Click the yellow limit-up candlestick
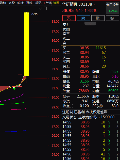120x160 pixels. [26, 44]
